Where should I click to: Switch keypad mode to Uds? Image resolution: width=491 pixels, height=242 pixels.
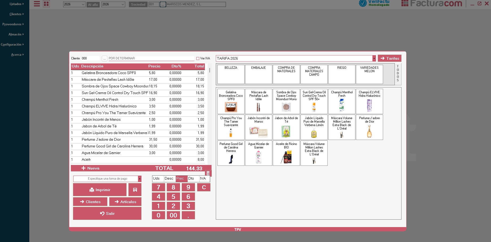tap(158, 179)
